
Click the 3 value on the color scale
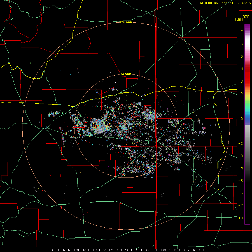click(x=242, y=81)
